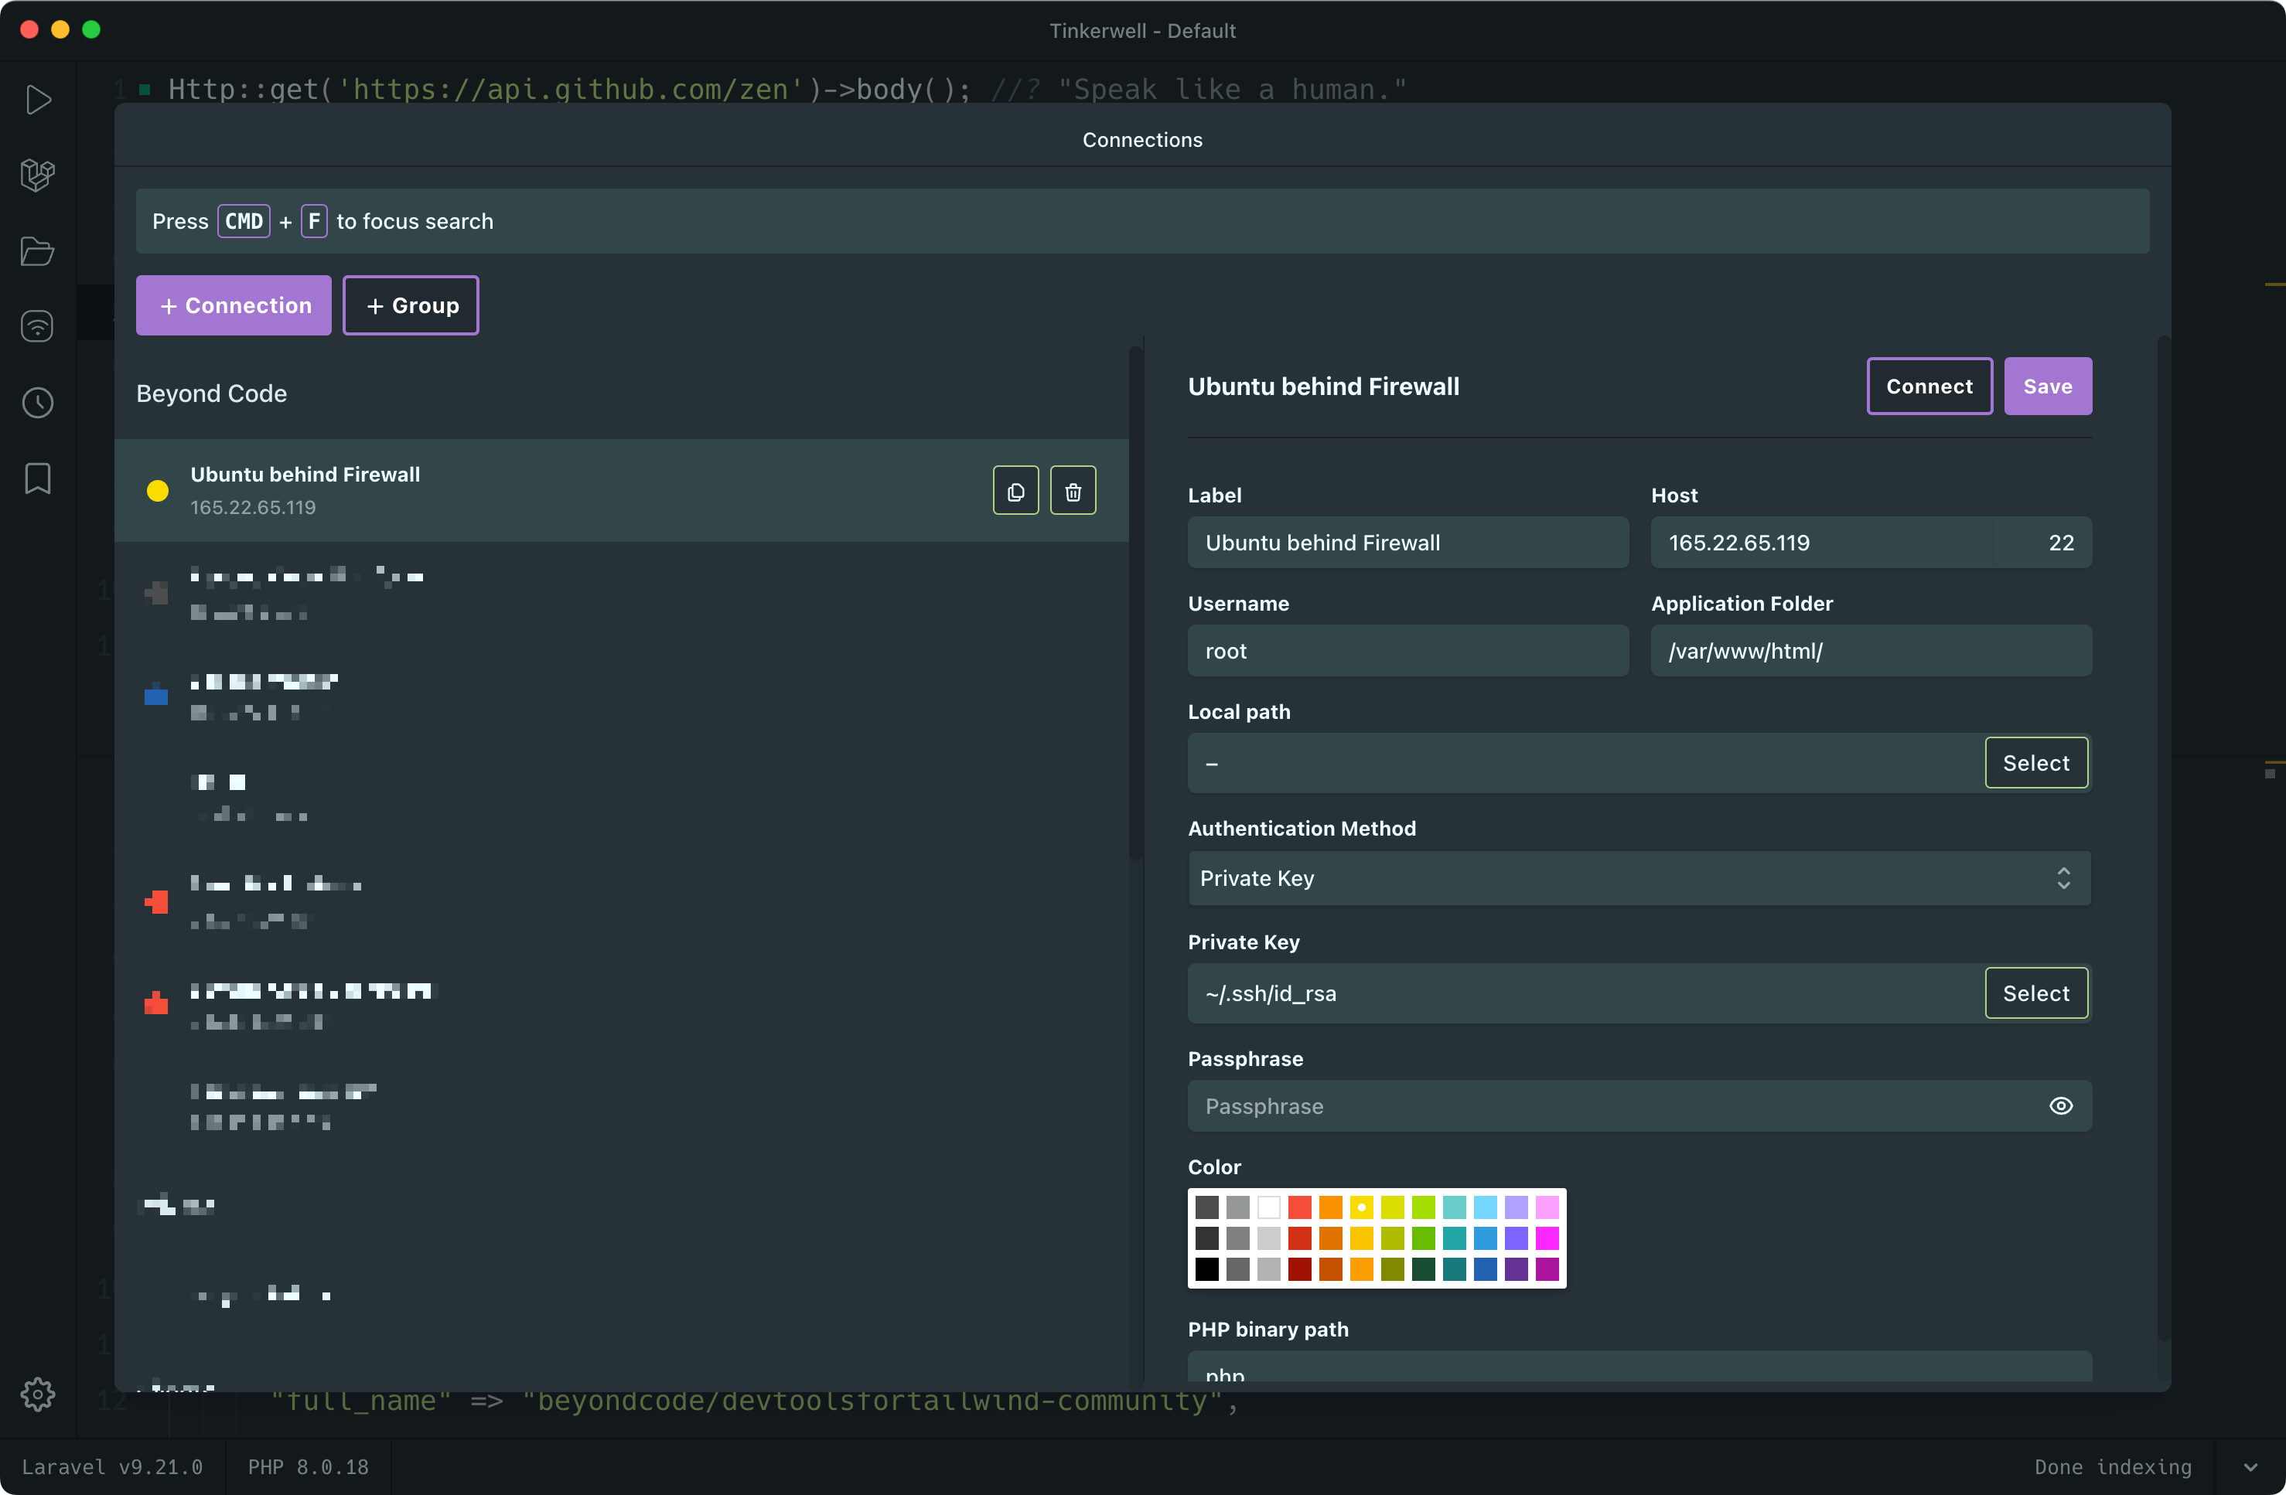Pick the lavender color swatch
Screen dimensions: 2286x1495
[1516, 1207]
